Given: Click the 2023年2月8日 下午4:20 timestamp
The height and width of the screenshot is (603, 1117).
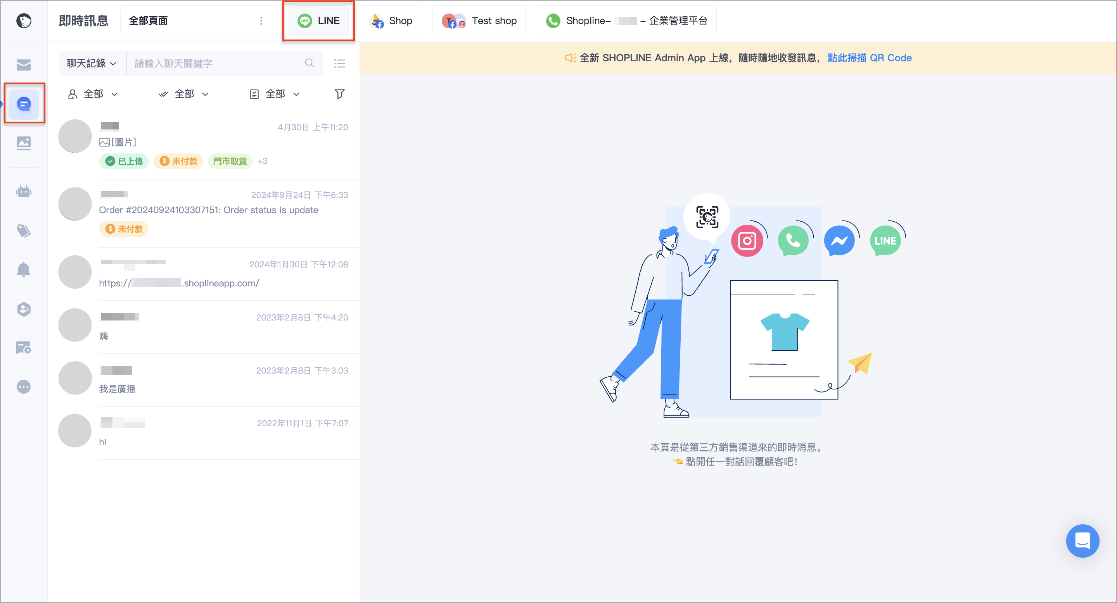Looking at the screenshot, I should pos(302,317).
